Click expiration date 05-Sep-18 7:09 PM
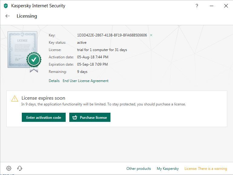 coord(92,64)
